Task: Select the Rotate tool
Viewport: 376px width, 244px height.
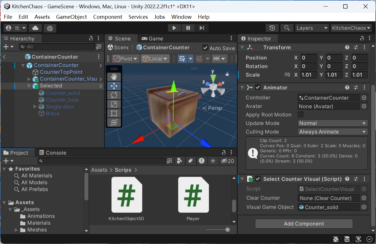Action: pos(114,95)
